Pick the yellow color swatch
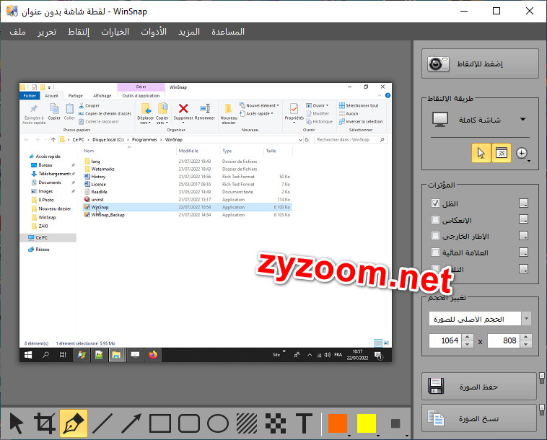The height and width of the screenshot is (440, 547). click(367, 423)
